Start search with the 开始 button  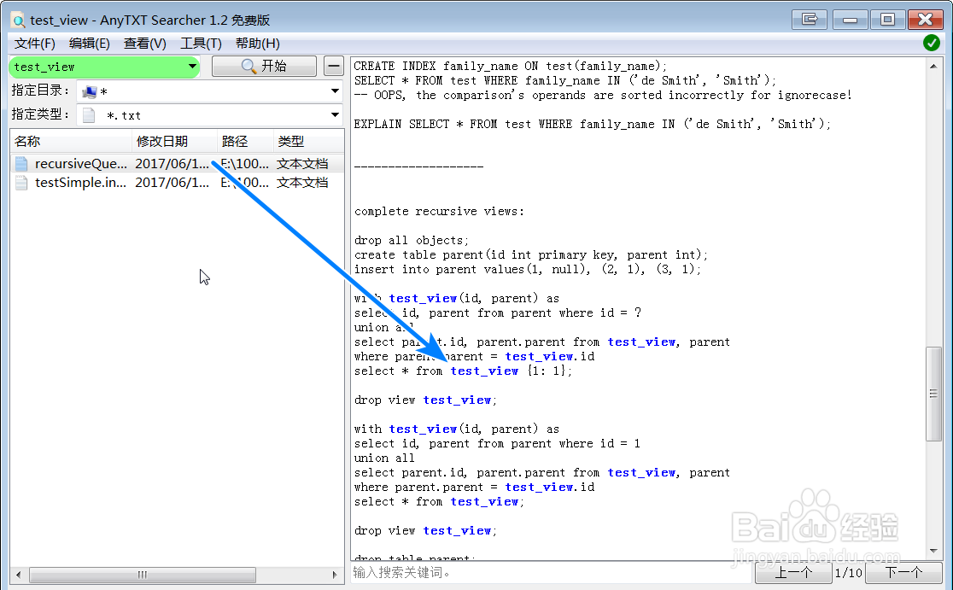coord(265,67)
